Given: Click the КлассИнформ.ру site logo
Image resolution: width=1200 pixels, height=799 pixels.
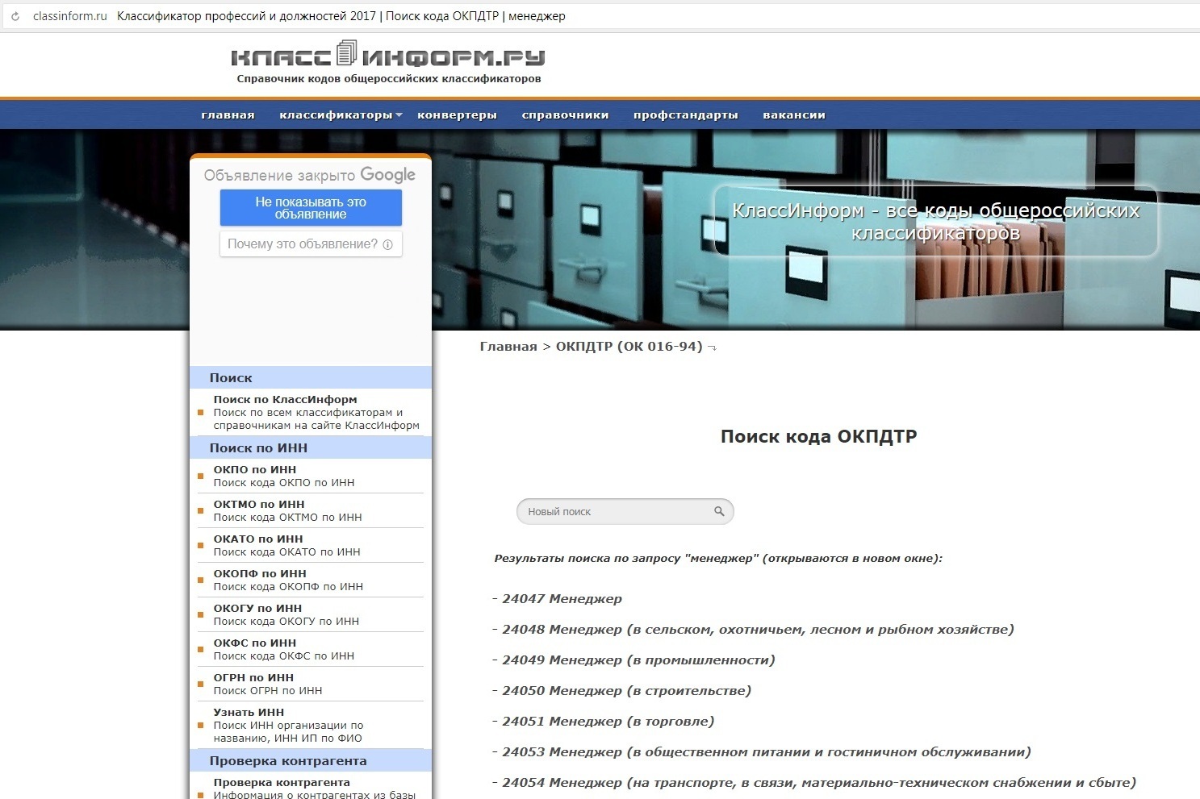Looking at the screenshot, I should (388, 56).
